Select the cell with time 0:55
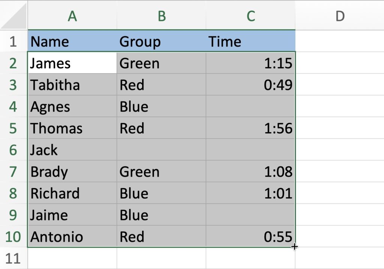 (x=250, y=236)
